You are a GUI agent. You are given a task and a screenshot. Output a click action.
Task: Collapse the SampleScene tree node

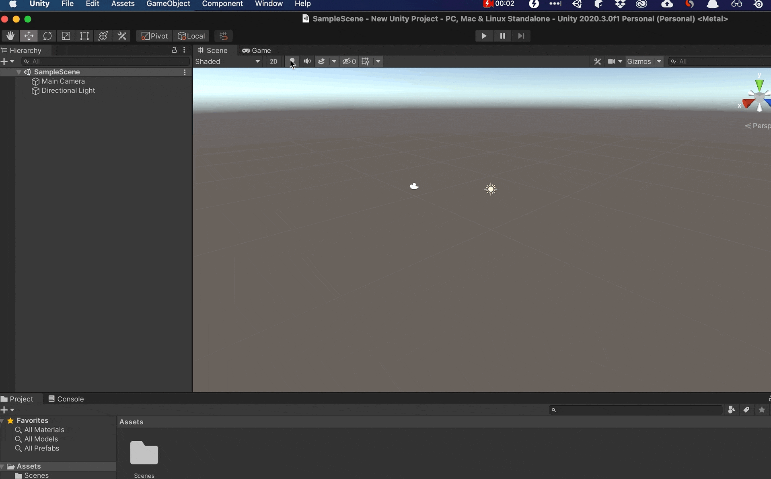pyautogui.click(x=19, y=72)
